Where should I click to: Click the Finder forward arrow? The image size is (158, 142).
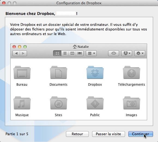click(23, 53)
